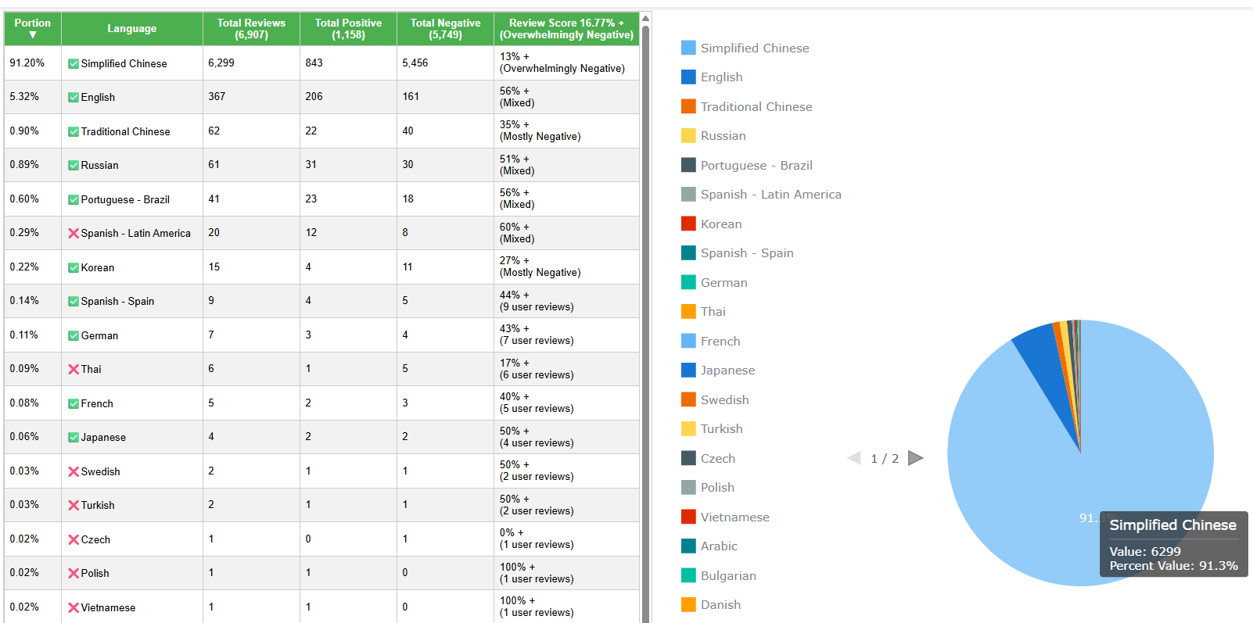The image size is (1253, 623).
Task: Click the '56% + (Mixed)' score for English
Action: tap(566, 97)
